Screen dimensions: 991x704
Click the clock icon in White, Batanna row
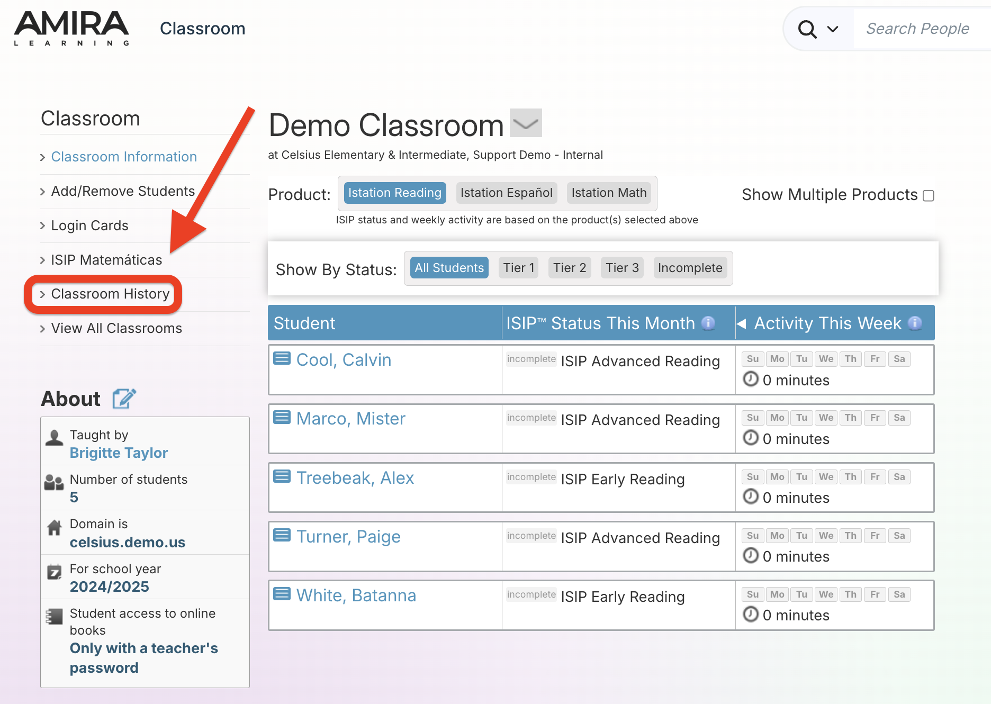coord(751,614)
